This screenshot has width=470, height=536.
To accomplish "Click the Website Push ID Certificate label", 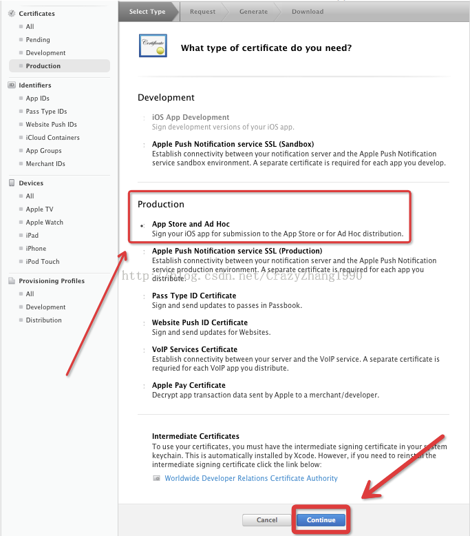I will click(x=200, y=322).
